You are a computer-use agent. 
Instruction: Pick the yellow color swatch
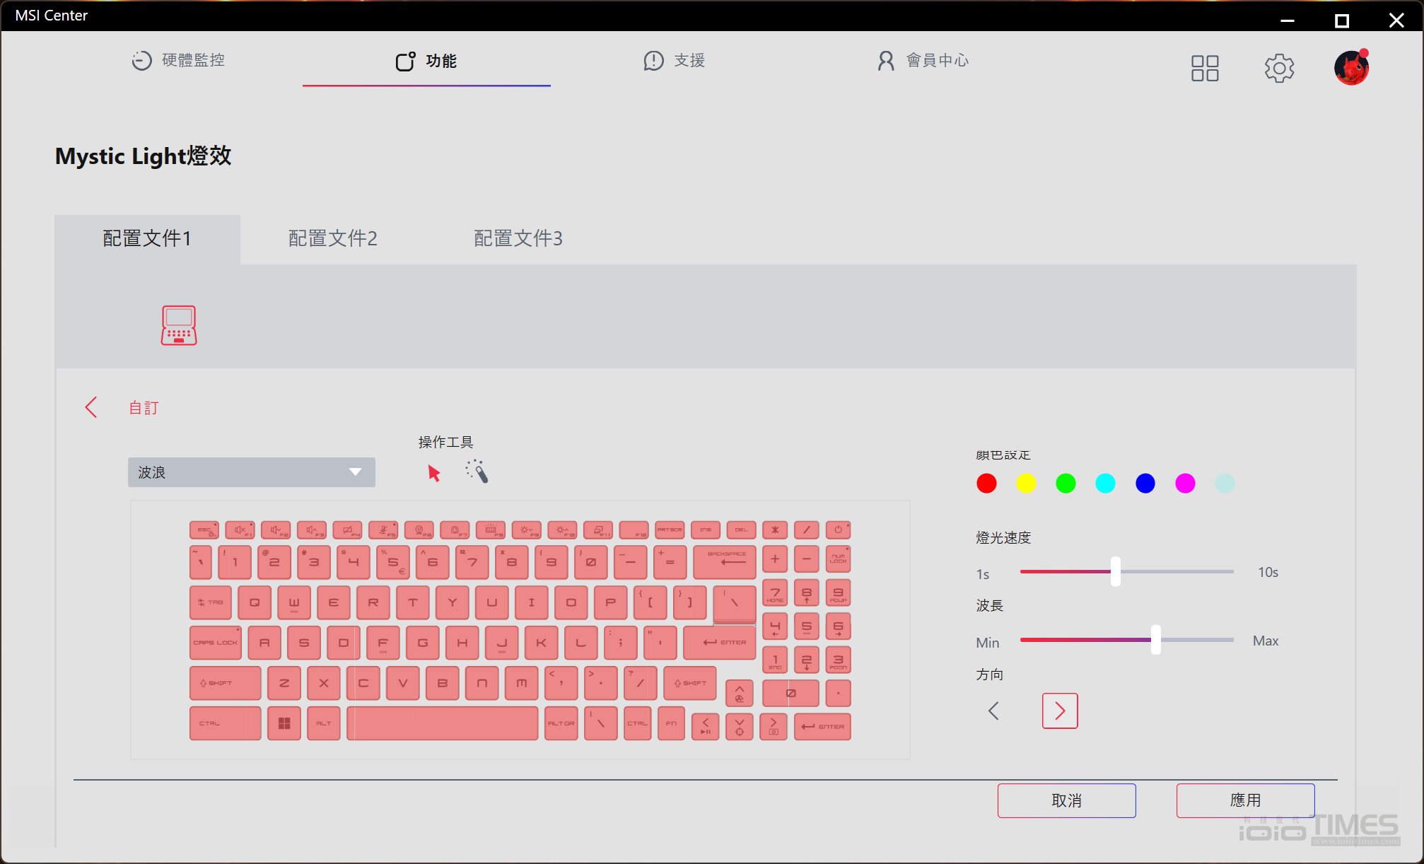1026,484
